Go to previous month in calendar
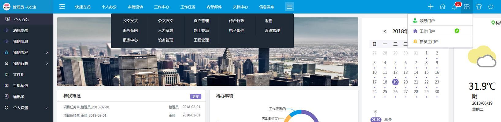This screenshot has width=501, height=122. coord(385,31)
